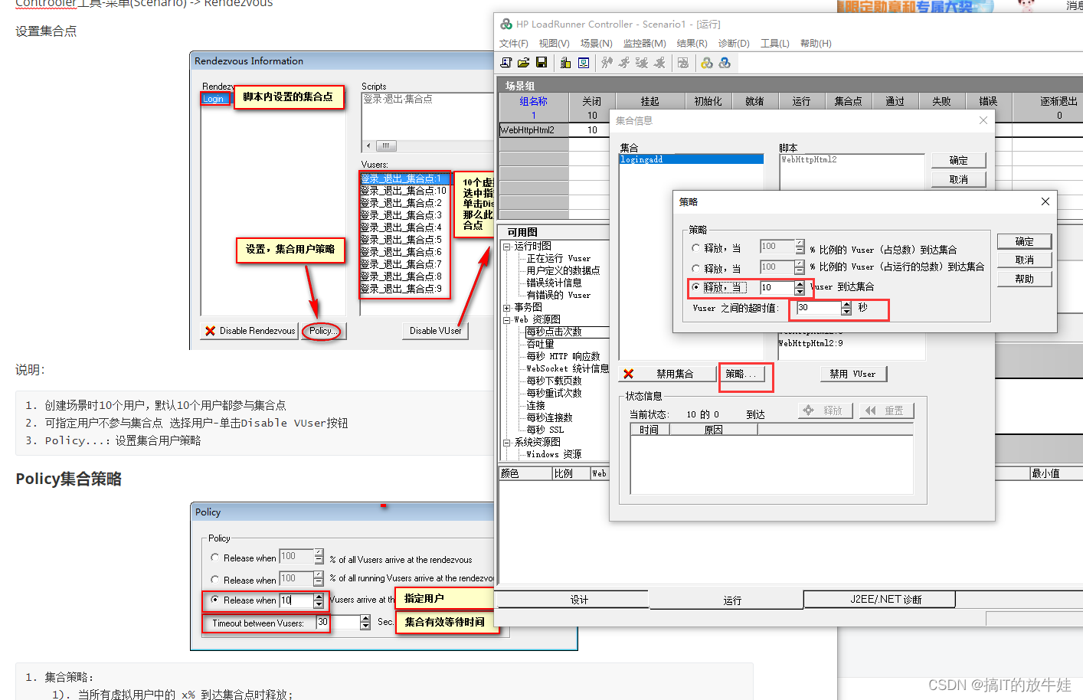Select the 释放 当 10 Vuser 到达集合 radio
The height and width of the screenshot is (700, 1083).
click(x=695, y=287)
